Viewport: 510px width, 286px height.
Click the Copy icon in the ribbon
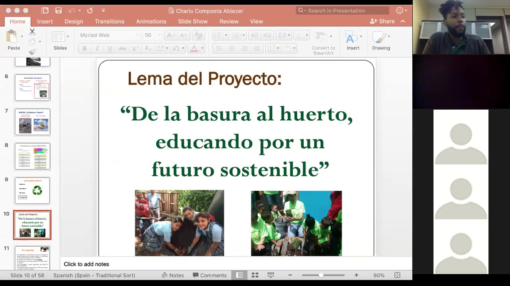[x=32, y=42]
